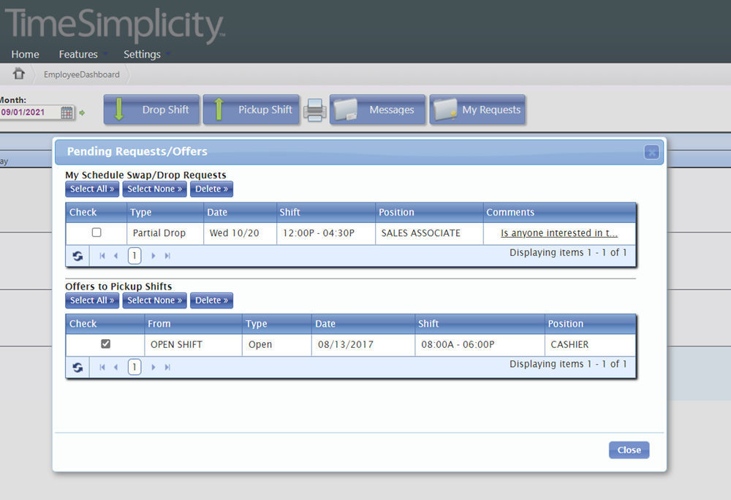Open the 'Is anyone interested in t...' comment link
731x500 pixels.
coord(560,232)
